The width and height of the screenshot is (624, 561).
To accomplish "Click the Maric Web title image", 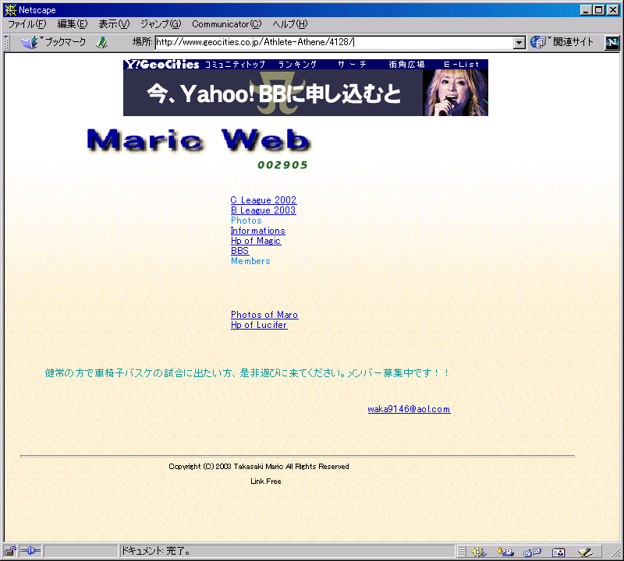I will pos(199,140).
